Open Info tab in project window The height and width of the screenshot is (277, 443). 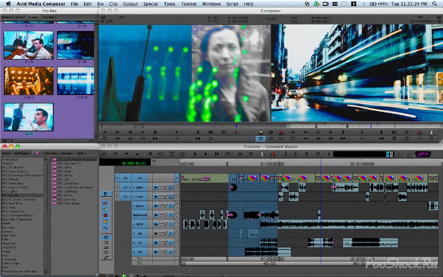[80, 153]
